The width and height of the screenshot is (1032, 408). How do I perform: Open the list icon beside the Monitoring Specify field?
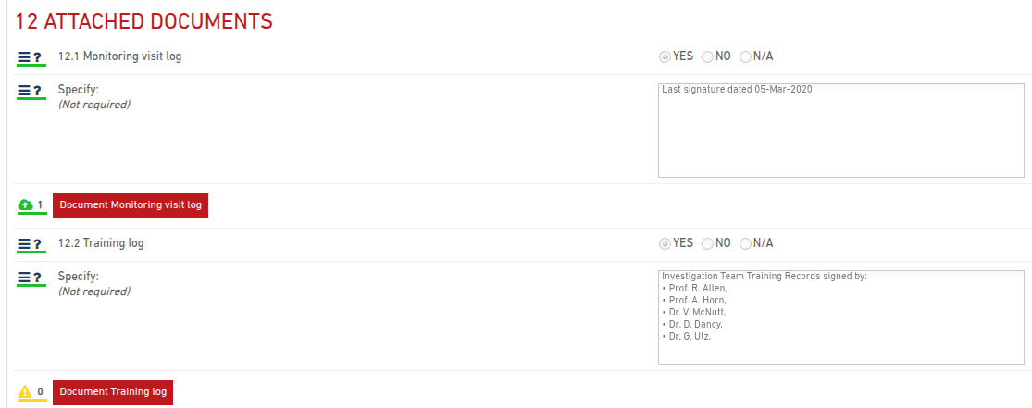(24, 91)
